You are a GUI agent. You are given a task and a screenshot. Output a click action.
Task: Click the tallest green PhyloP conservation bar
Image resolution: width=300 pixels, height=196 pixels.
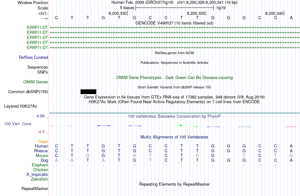click(181, 125)
